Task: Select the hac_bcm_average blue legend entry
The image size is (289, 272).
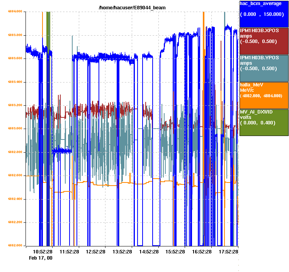Action: (264, 14)
